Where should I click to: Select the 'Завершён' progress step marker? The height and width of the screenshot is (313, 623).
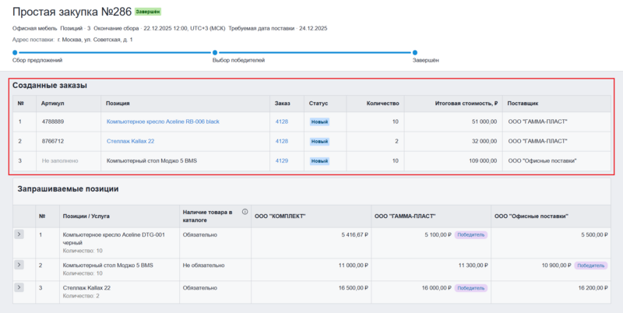(x=415, y=52)
